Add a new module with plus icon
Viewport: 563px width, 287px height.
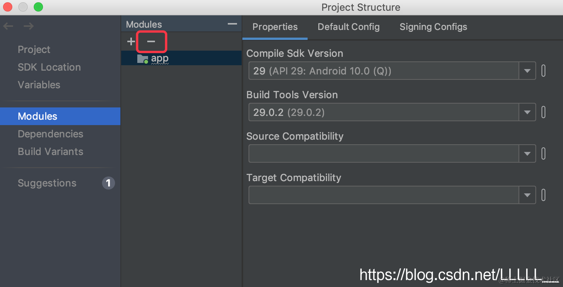coord(131,41)
